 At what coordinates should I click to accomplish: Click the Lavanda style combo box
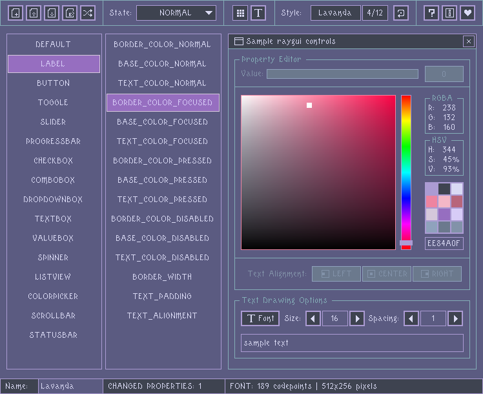[335, 13]
